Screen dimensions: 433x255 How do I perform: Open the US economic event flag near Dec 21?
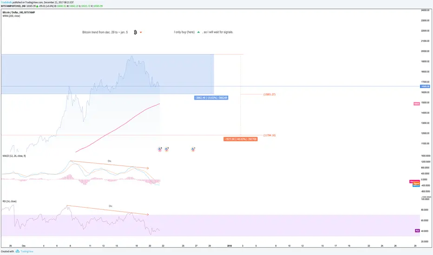click(x=160, y=149)
